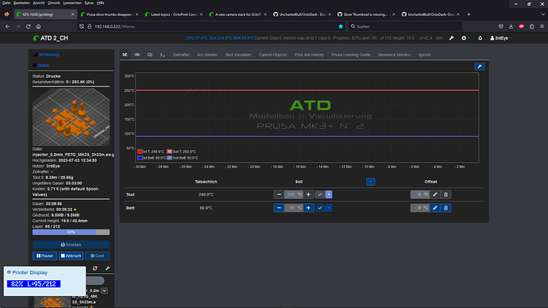Edit the Bett temperature offset pencil
Screen dimensions: 548x308
[434, 208]
